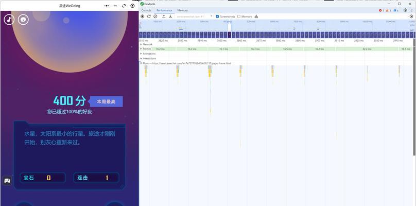This screenshot has width=416, height=206.
Task: Click the circular target icon in the WeGoing title bar
Action: pyautogui.click(x=132, y=6)
